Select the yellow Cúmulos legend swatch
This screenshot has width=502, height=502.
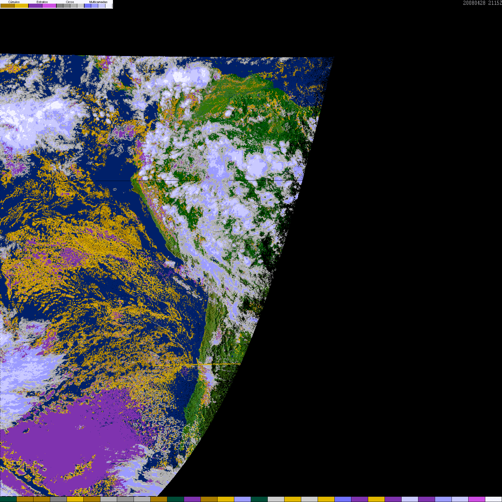click(21, 6)
